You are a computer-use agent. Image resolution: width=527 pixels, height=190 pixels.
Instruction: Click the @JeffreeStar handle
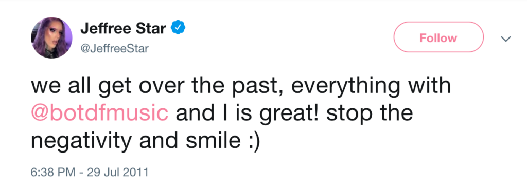click(x=114, y=49)
